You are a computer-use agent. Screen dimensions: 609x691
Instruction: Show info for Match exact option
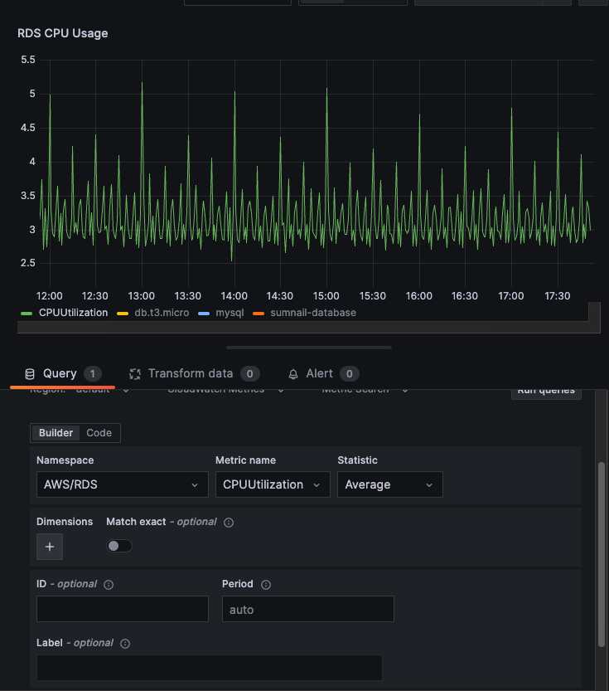[x=229, y=523]
